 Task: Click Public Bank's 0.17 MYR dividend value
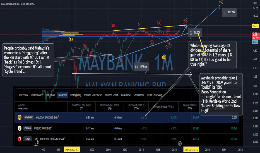(90, 128)
